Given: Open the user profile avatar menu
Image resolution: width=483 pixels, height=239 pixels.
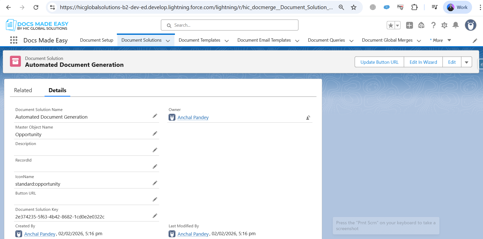Looking at the screenshot, I should point(470,25).
